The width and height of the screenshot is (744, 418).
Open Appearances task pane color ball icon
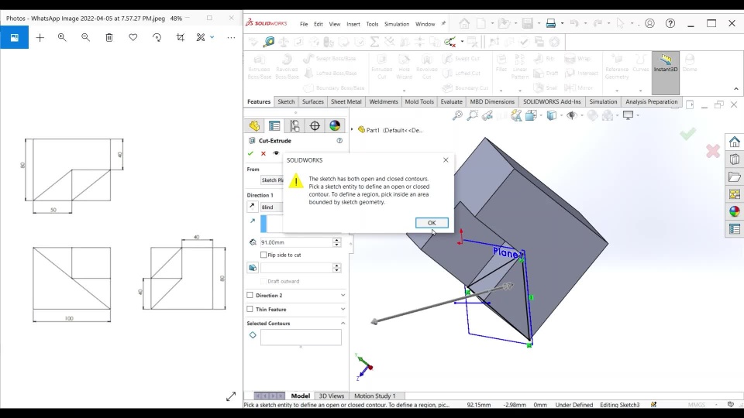tap(735, 211)
